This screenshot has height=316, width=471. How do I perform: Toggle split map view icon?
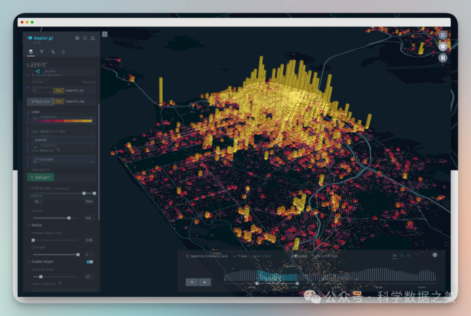tap(443, 35)
